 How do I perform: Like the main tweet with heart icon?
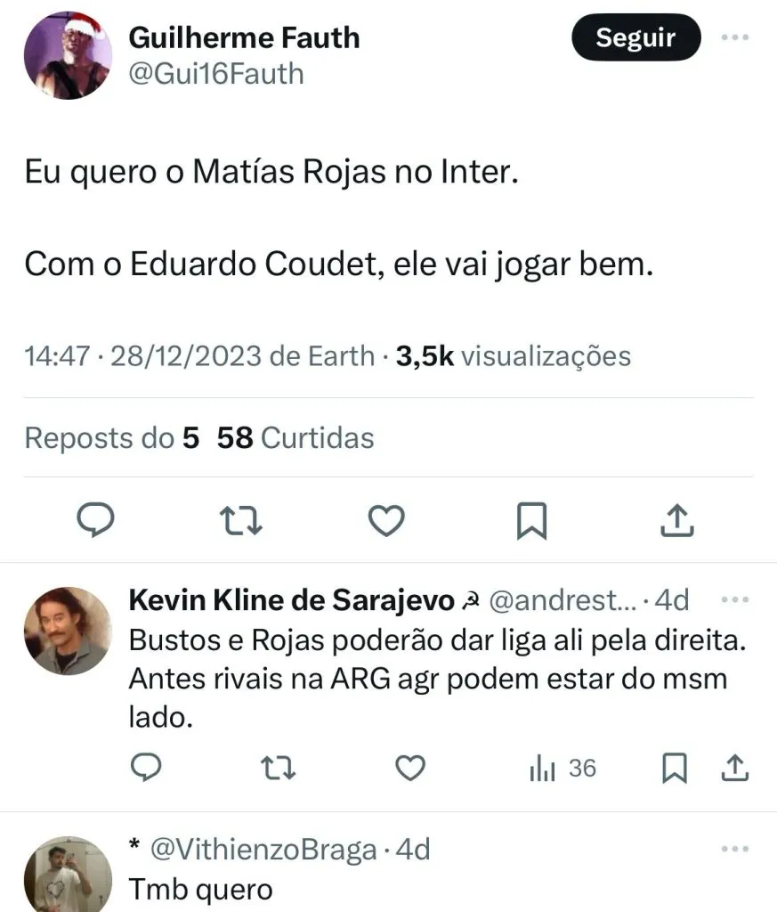pyautogui.click(x=386, y=520)
